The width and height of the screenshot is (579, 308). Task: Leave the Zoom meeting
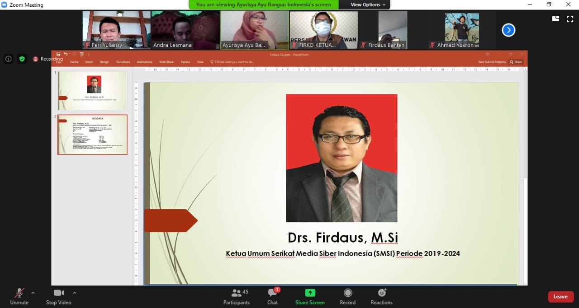(x=561, y=297)
